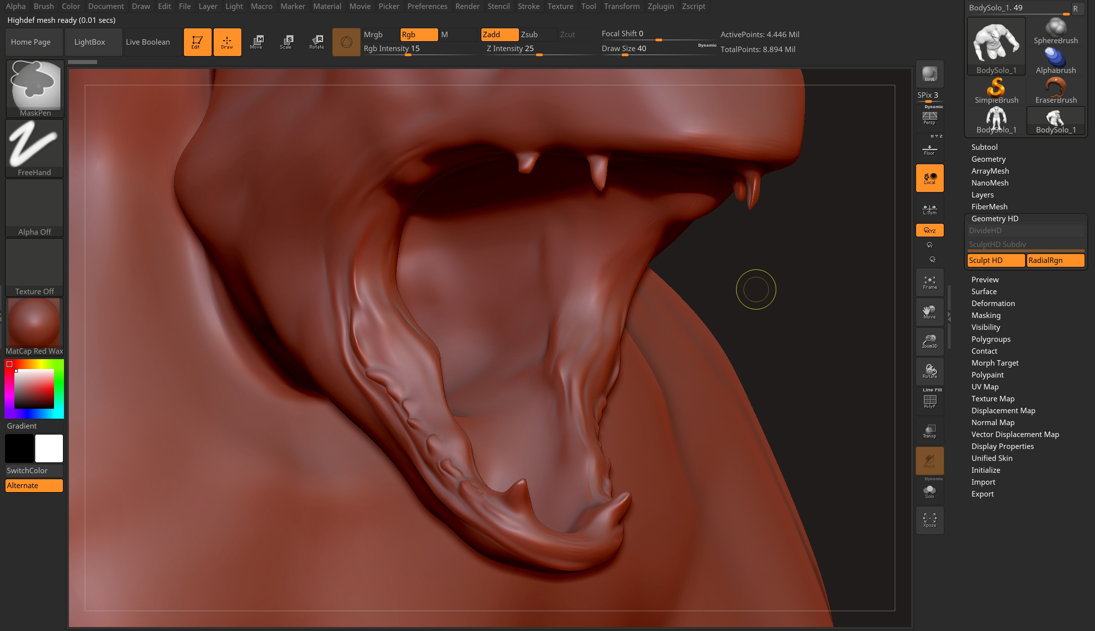Toggle Ghost transparency
1095x631 pixels.
point(929,461)
